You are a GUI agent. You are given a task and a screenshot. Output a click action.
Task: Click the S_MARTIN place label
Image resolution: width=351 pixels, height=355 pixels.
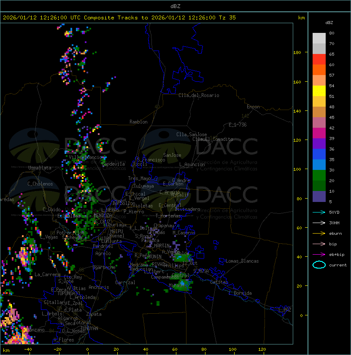pyautogui.click(x=159, y=245)
